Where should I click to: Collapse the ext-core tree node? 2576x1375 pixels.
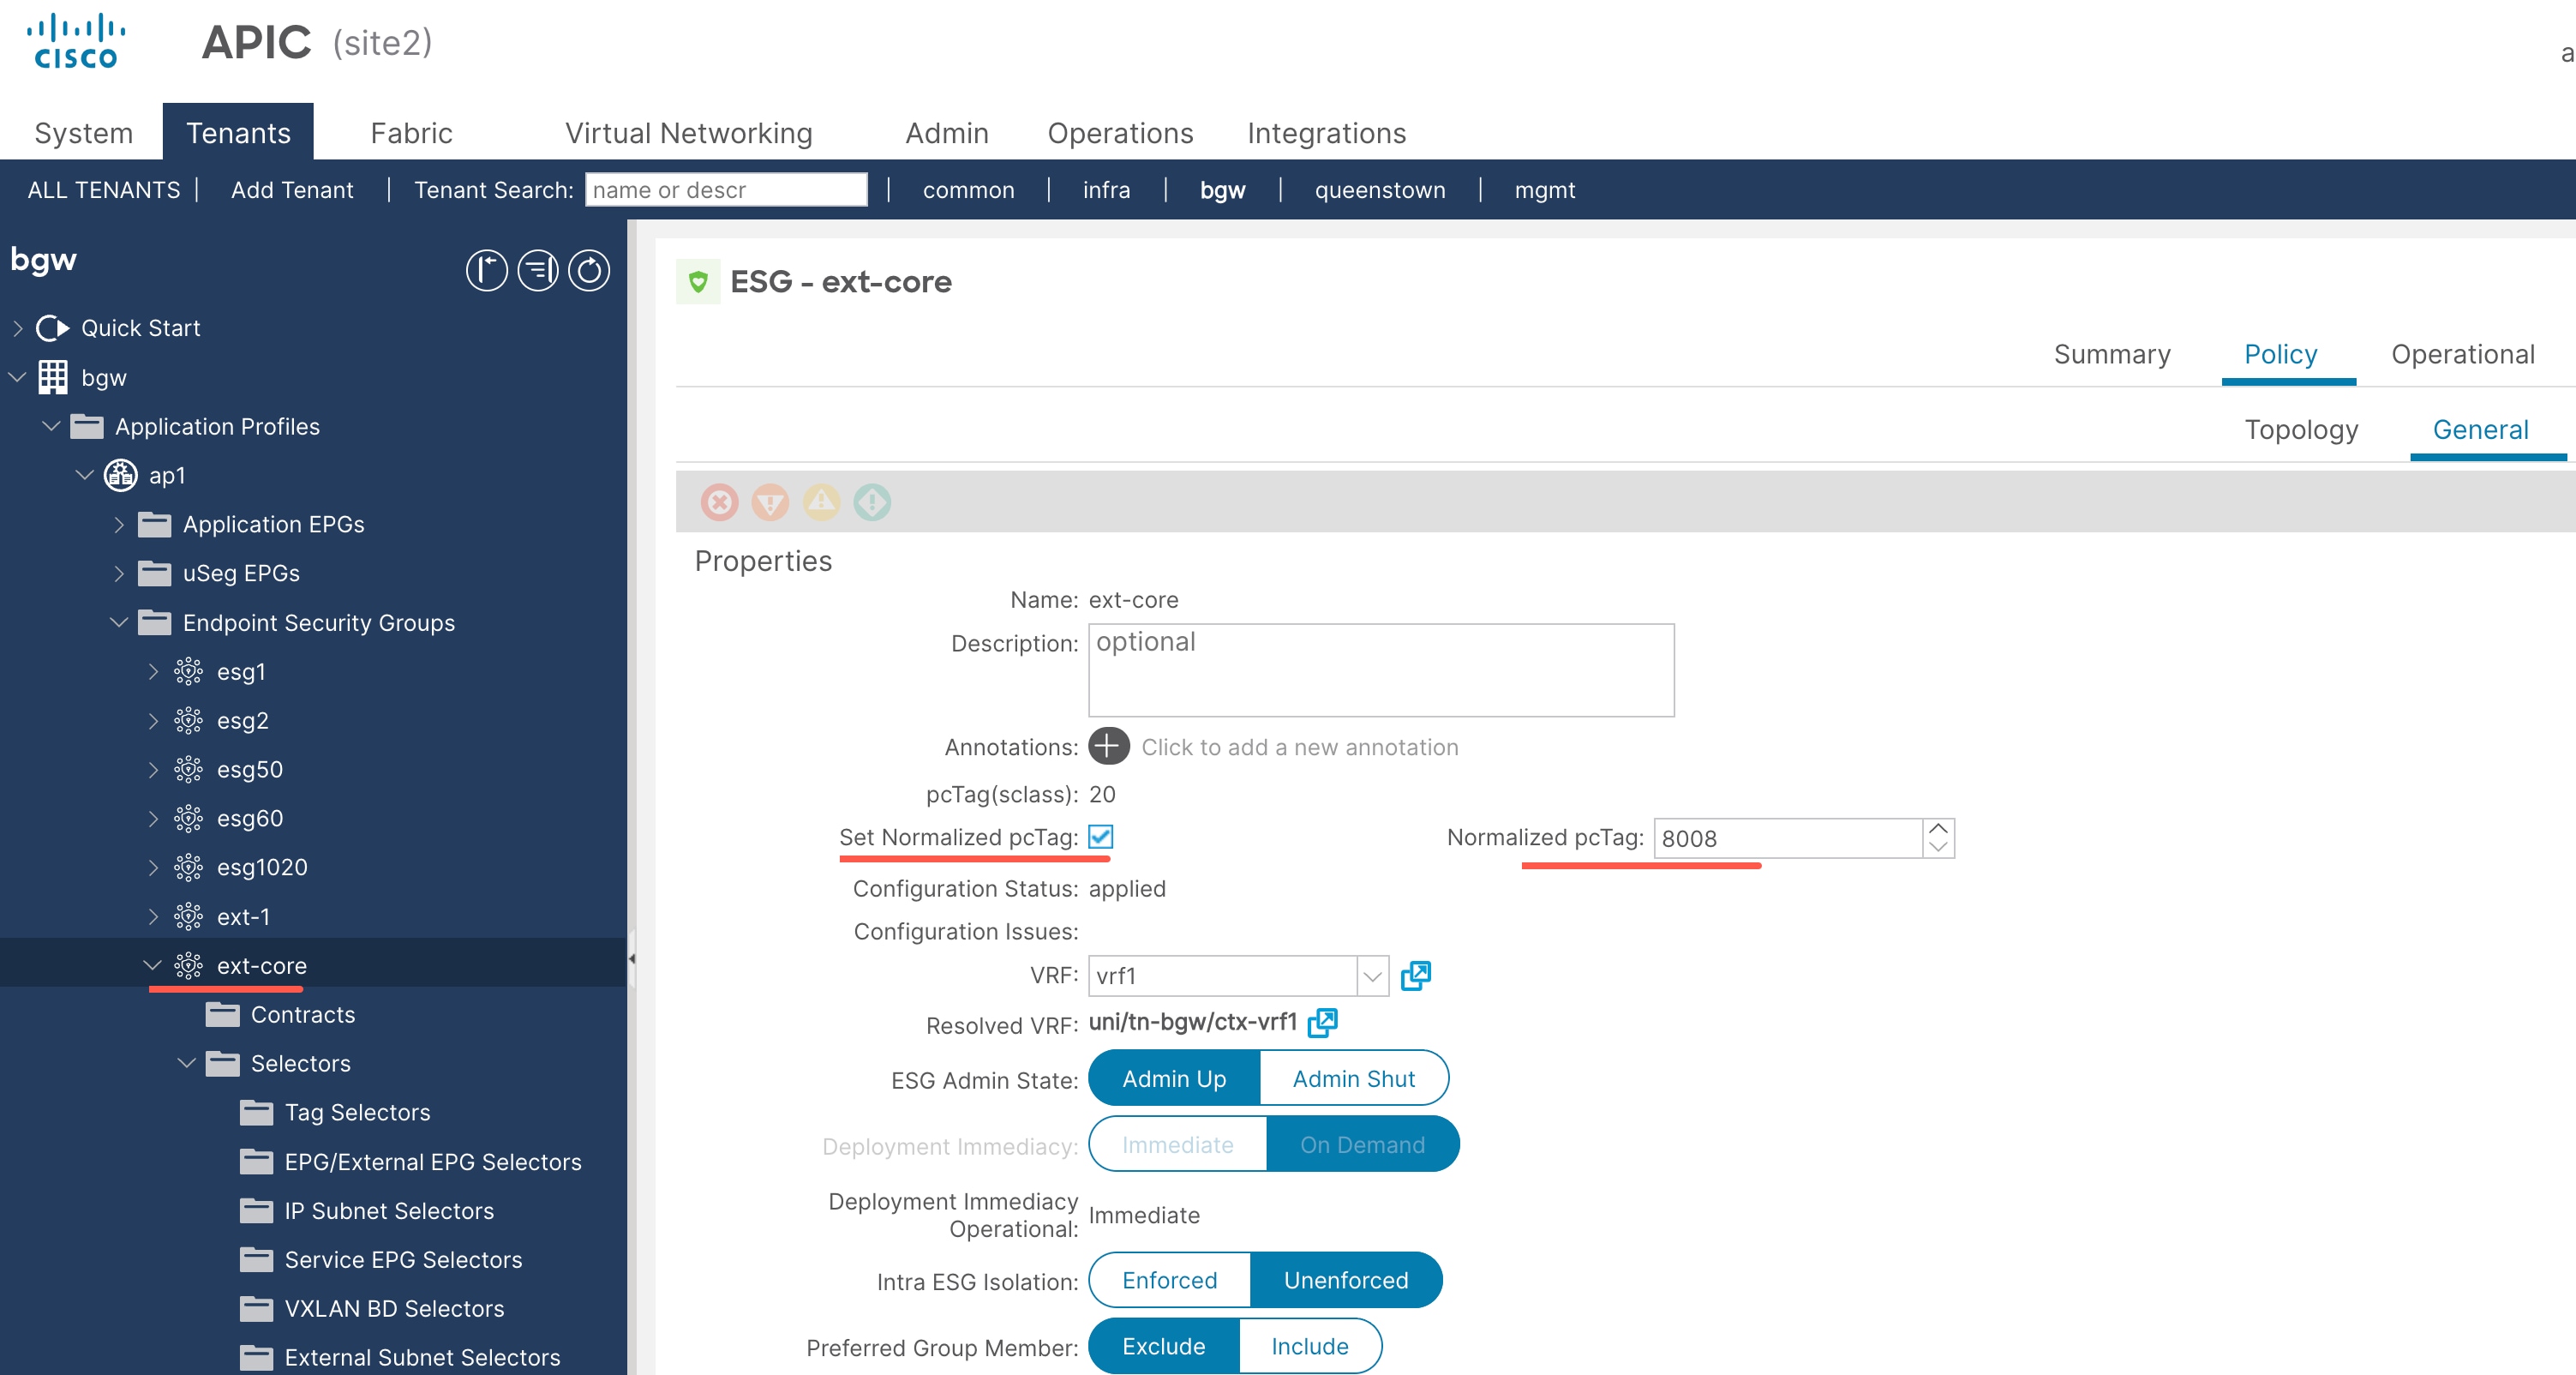pyautogui.click(x=153, y=965)
